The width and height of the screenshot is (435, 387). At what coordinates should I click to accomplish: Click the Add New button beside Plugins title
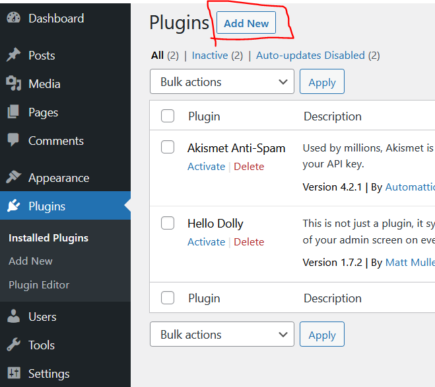pyautogui.click(x=246, y=23)
